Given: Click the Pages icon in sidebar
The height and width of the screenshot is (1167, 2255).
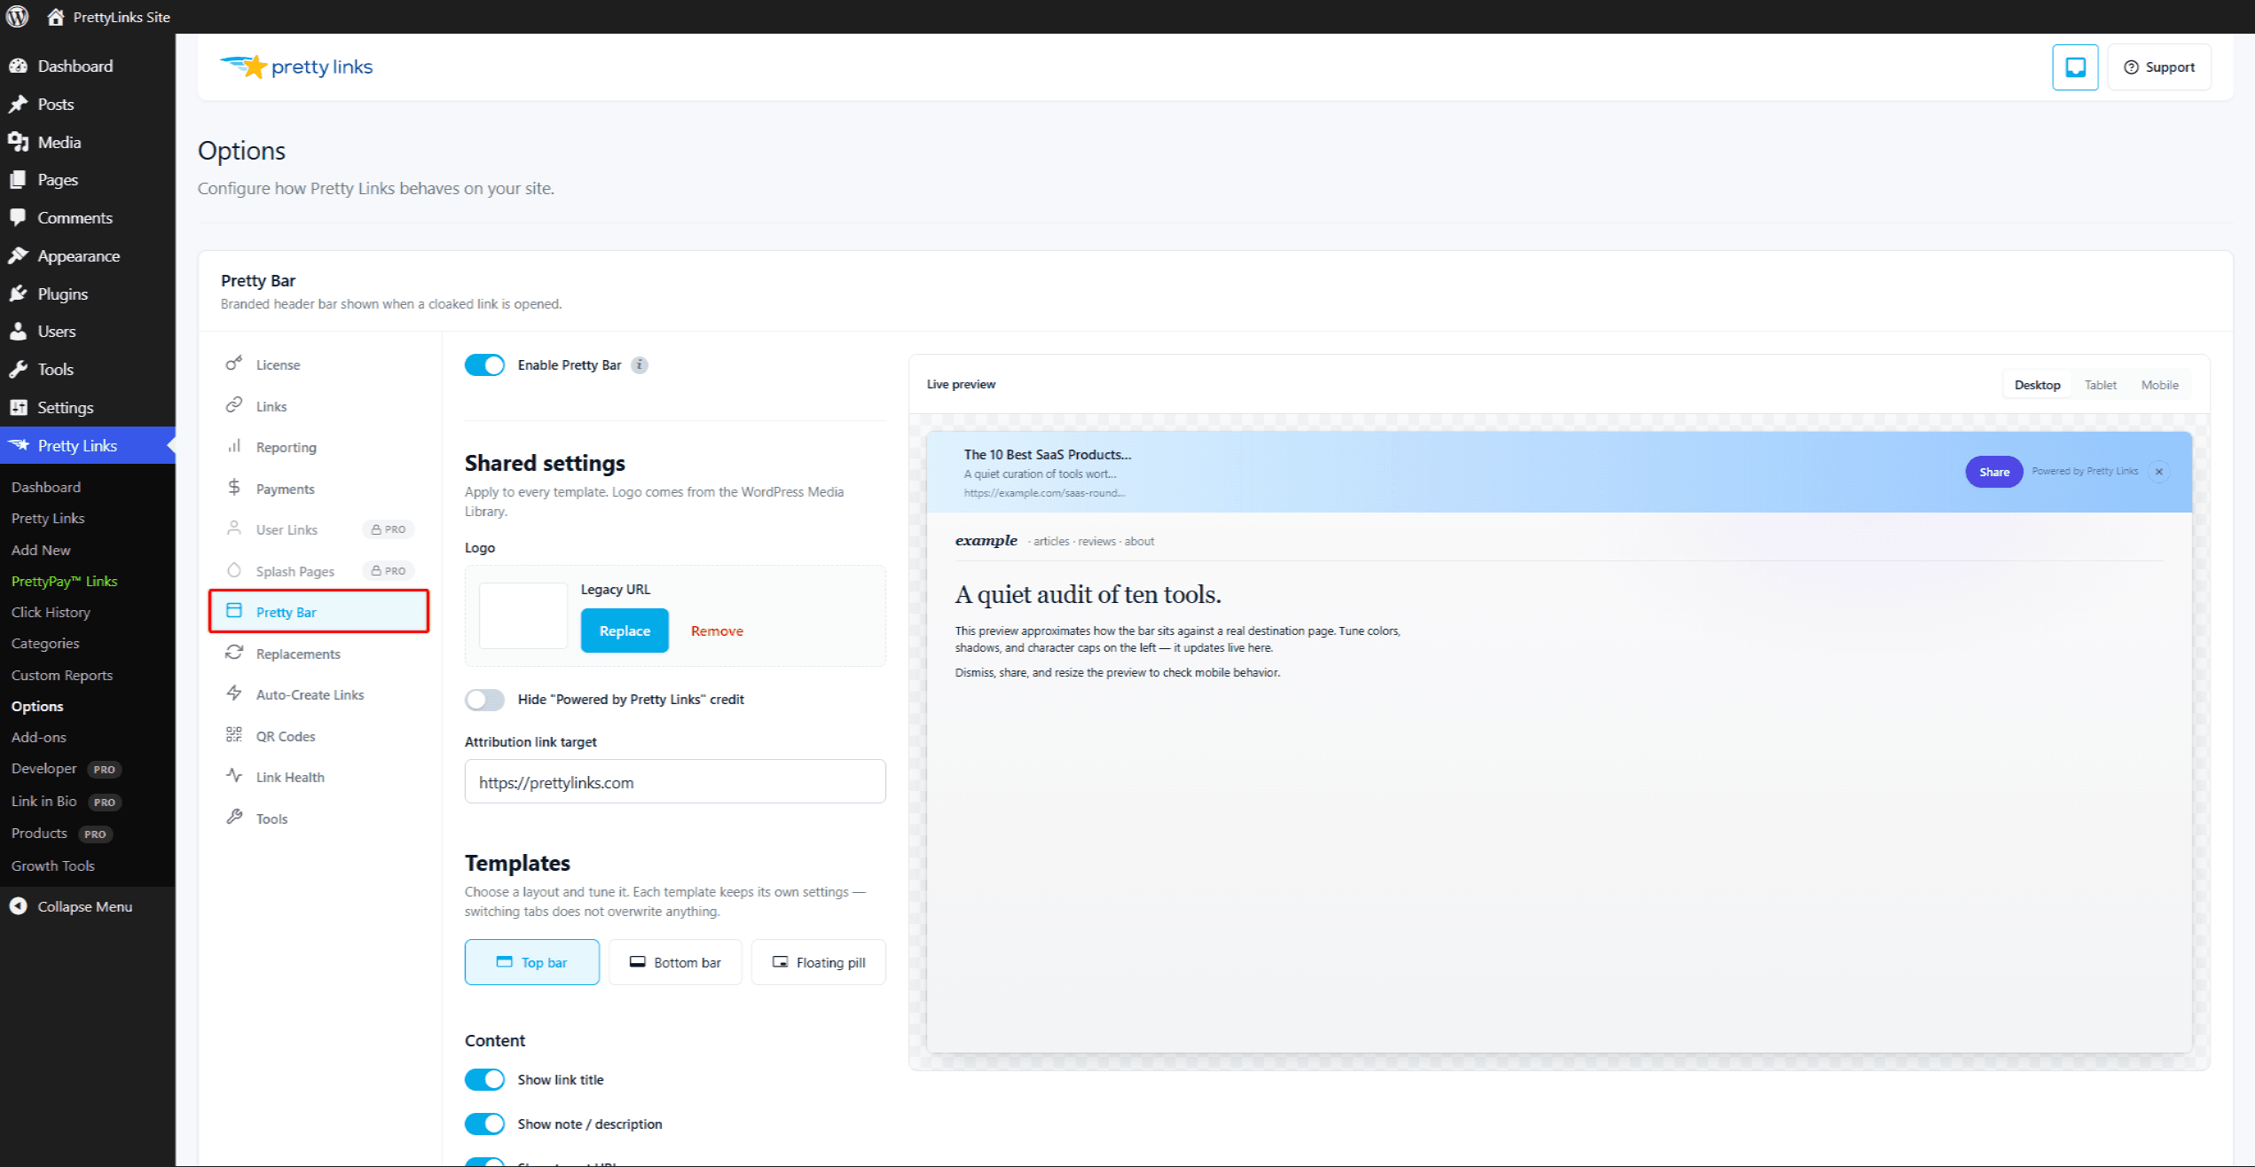Looking at the screenshot, I should point(18,179).
